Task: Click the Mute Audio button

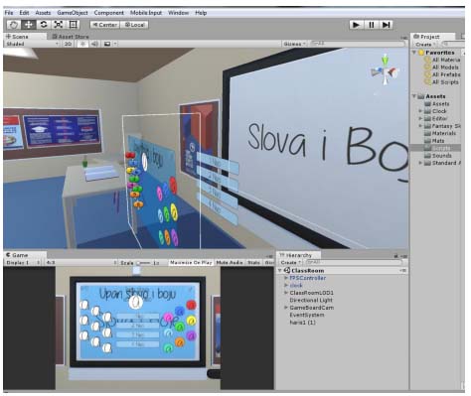Action: click(230, 262)
